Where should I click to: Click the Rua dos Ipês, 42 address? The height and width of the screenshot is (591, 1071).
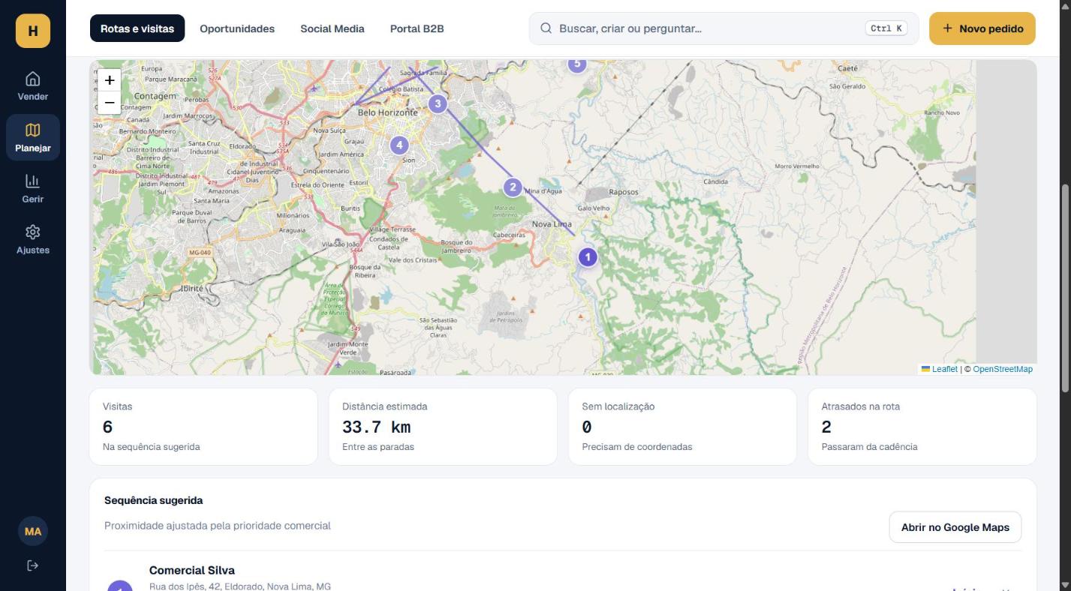pyautogui.click(x=240, y=586)
